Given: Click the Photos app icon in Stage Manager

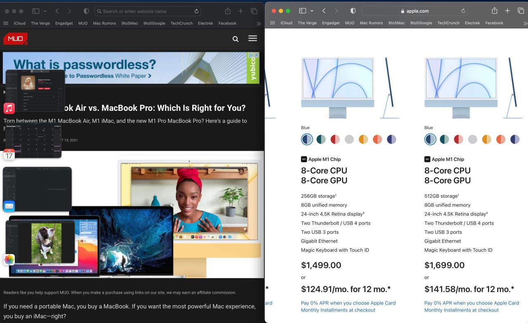Looking at the screenshot, I should click(x=9, y=260).
